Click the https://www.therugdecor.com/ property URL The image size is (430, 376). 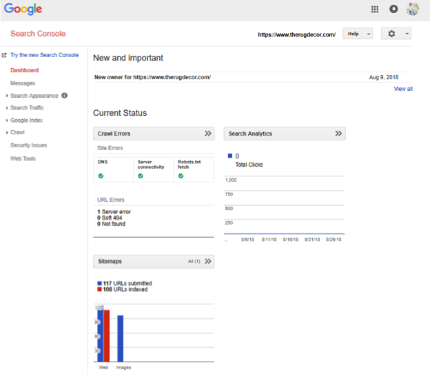point(296,34)
